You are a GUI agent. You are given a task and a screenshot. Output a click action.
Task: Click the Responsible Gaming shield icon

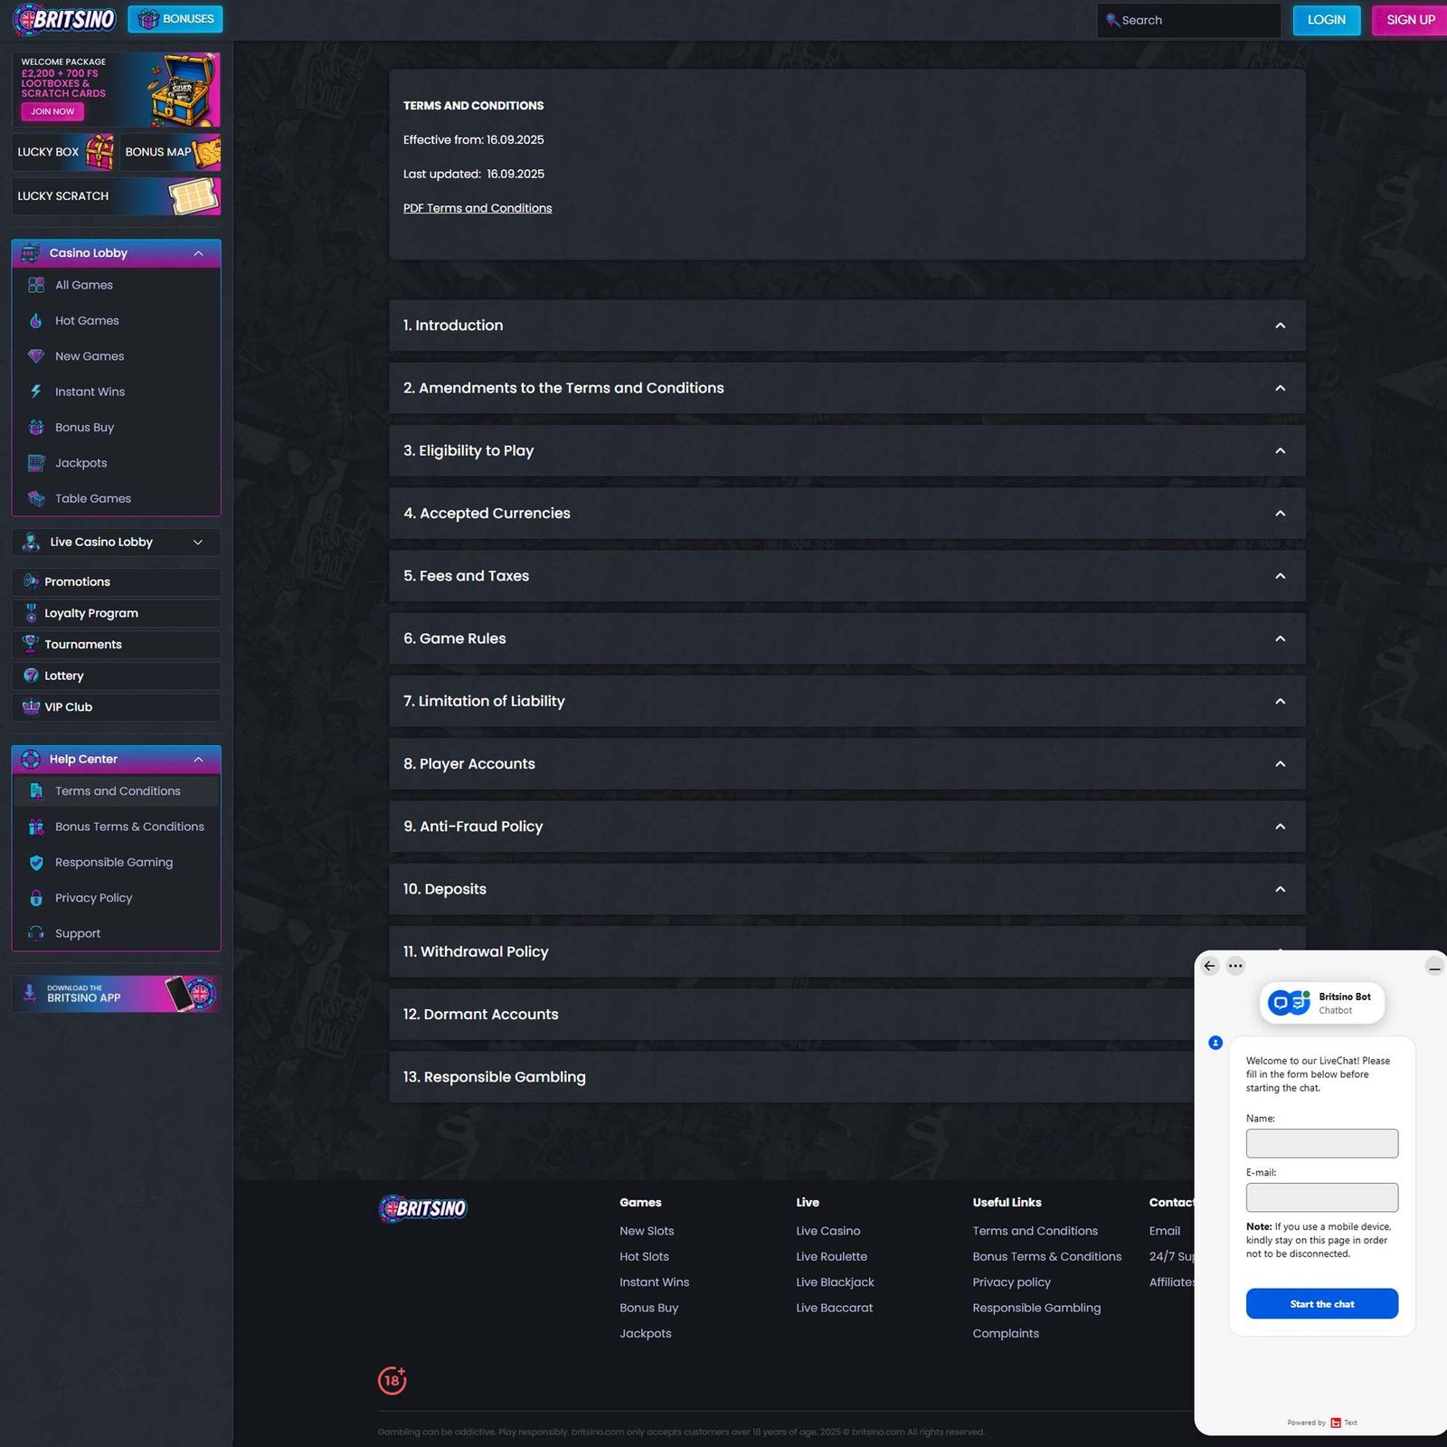[x=36, y=863]
